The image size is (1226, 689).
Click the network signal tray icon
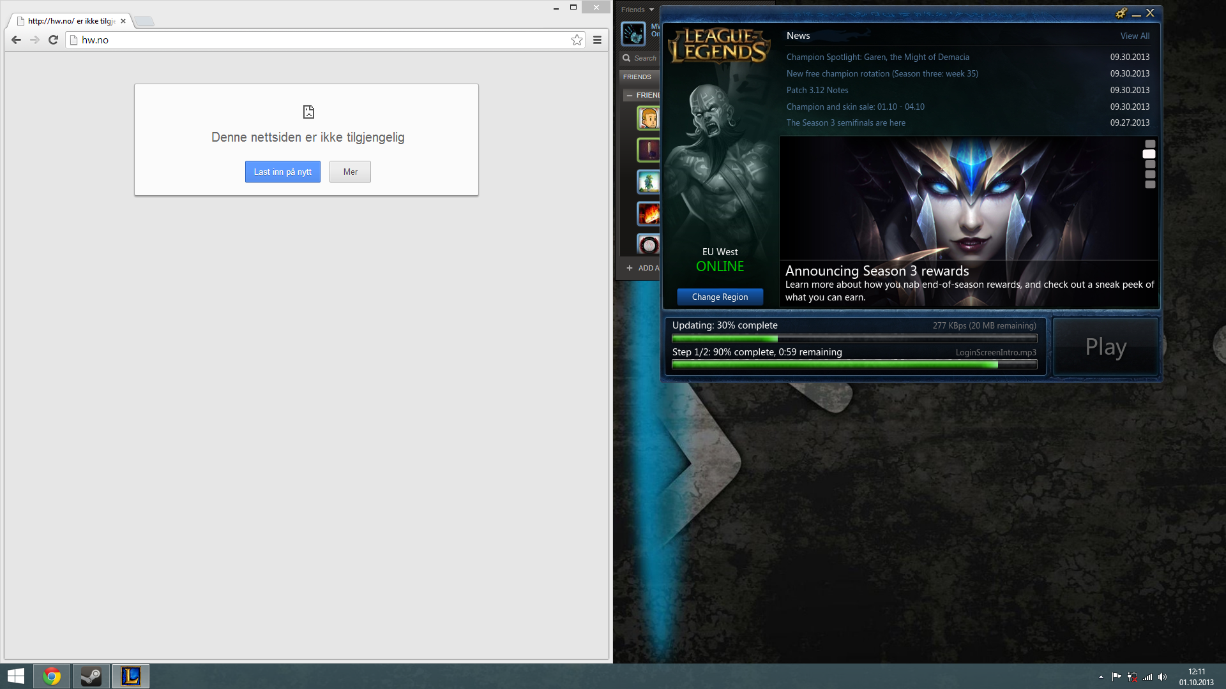[1147, 677]
